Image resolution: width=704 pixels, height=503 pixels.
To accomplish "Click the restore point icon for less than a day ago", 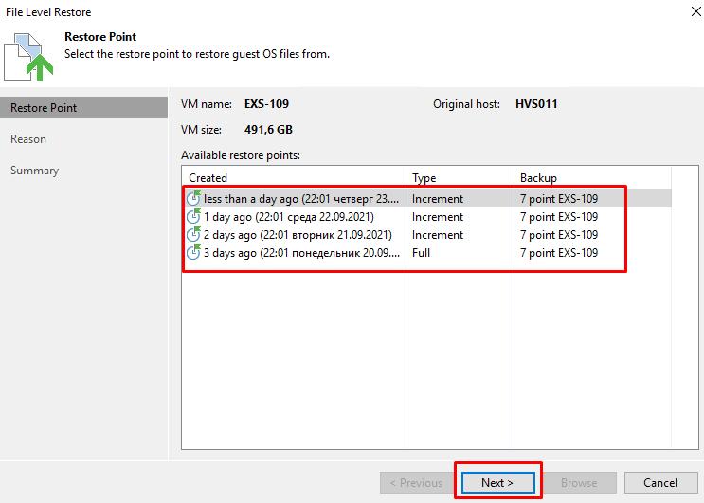I will tap(194, 199).
